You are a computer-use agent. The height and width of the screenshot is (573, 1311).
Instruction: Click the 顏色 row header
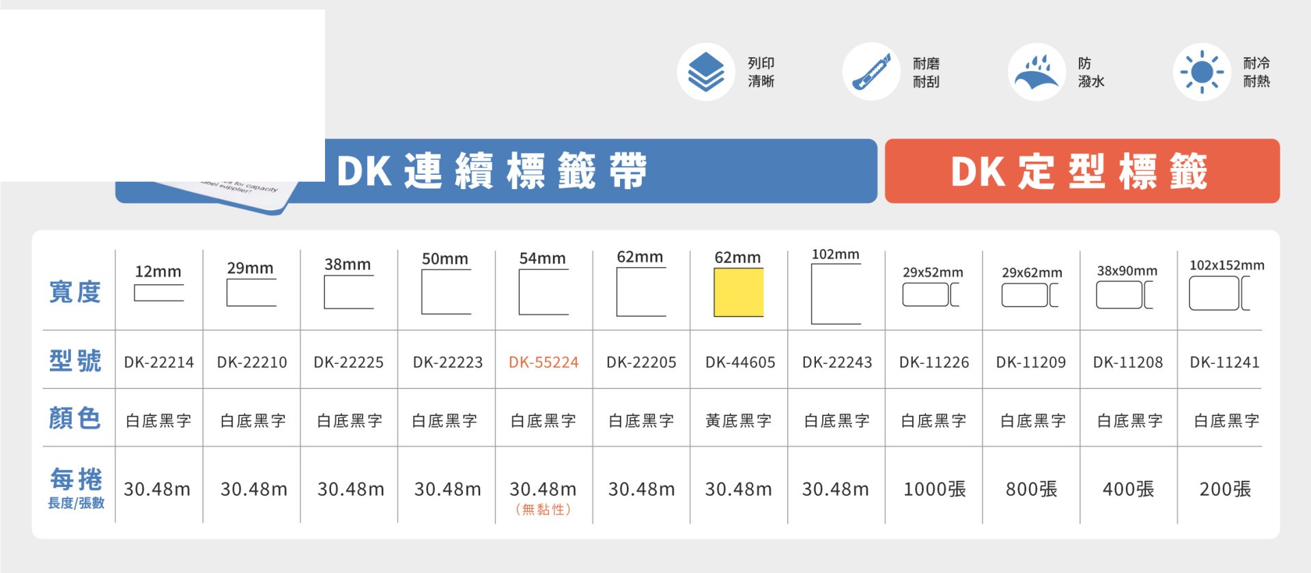pos(75,418)
